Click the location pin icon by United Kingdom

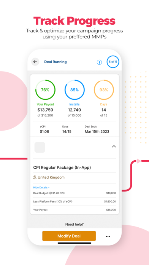tap(35, 177)
